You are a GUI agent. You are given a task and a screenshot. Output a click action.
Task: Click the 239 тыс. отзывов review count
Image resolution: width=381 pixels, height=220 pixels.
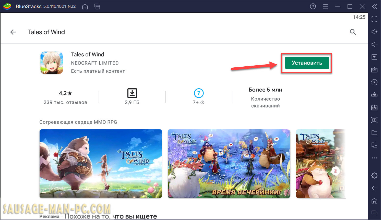point(65,102)
